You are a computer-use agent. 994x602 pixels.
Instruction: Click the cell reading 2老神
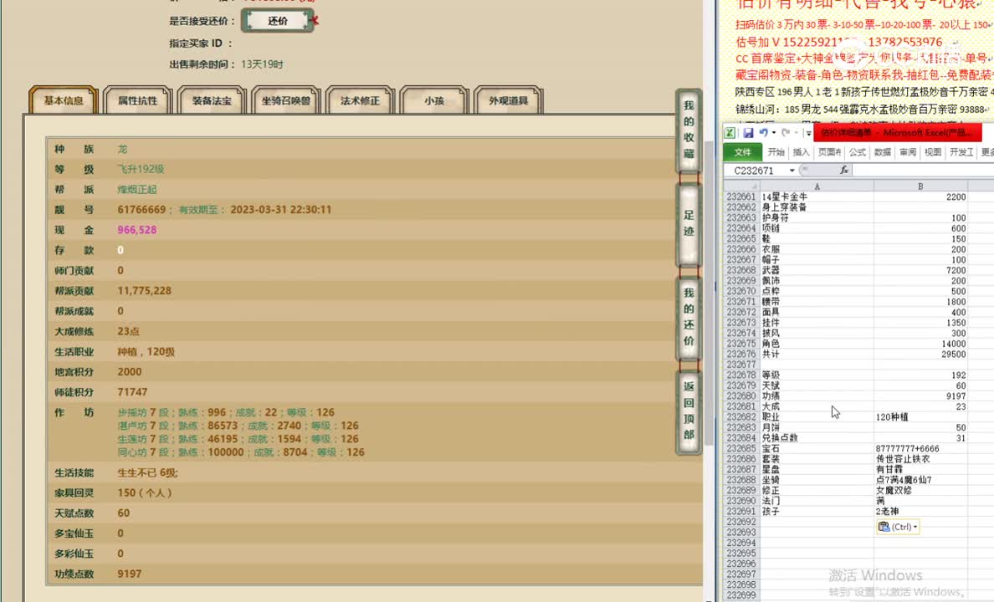(920, 512)
